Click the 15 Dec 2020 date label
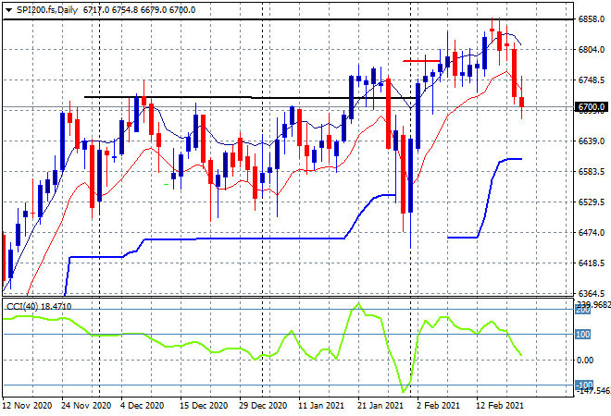 (x=205, y=406)
